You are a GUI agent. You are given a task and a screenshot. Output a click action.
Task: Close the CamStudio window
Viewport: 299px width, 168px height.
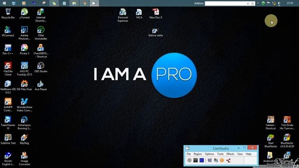252,147
